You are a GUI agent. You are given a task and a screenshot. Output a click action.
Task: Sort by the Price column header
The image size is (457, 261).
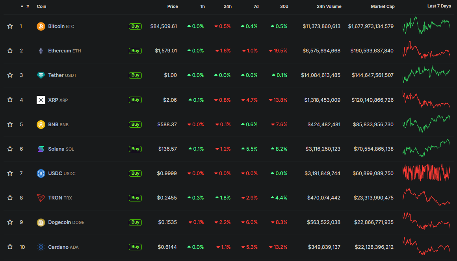pyautogui.click(x=172, y=6)
